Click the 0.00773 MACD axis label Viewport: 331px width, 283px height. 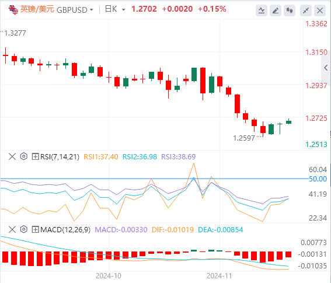coord(313,243)
